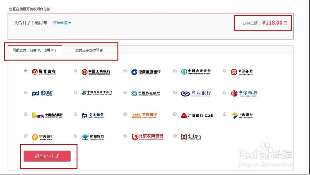
Task: Choose the 中国光大银行 radio option
Action: coord(26,114)
